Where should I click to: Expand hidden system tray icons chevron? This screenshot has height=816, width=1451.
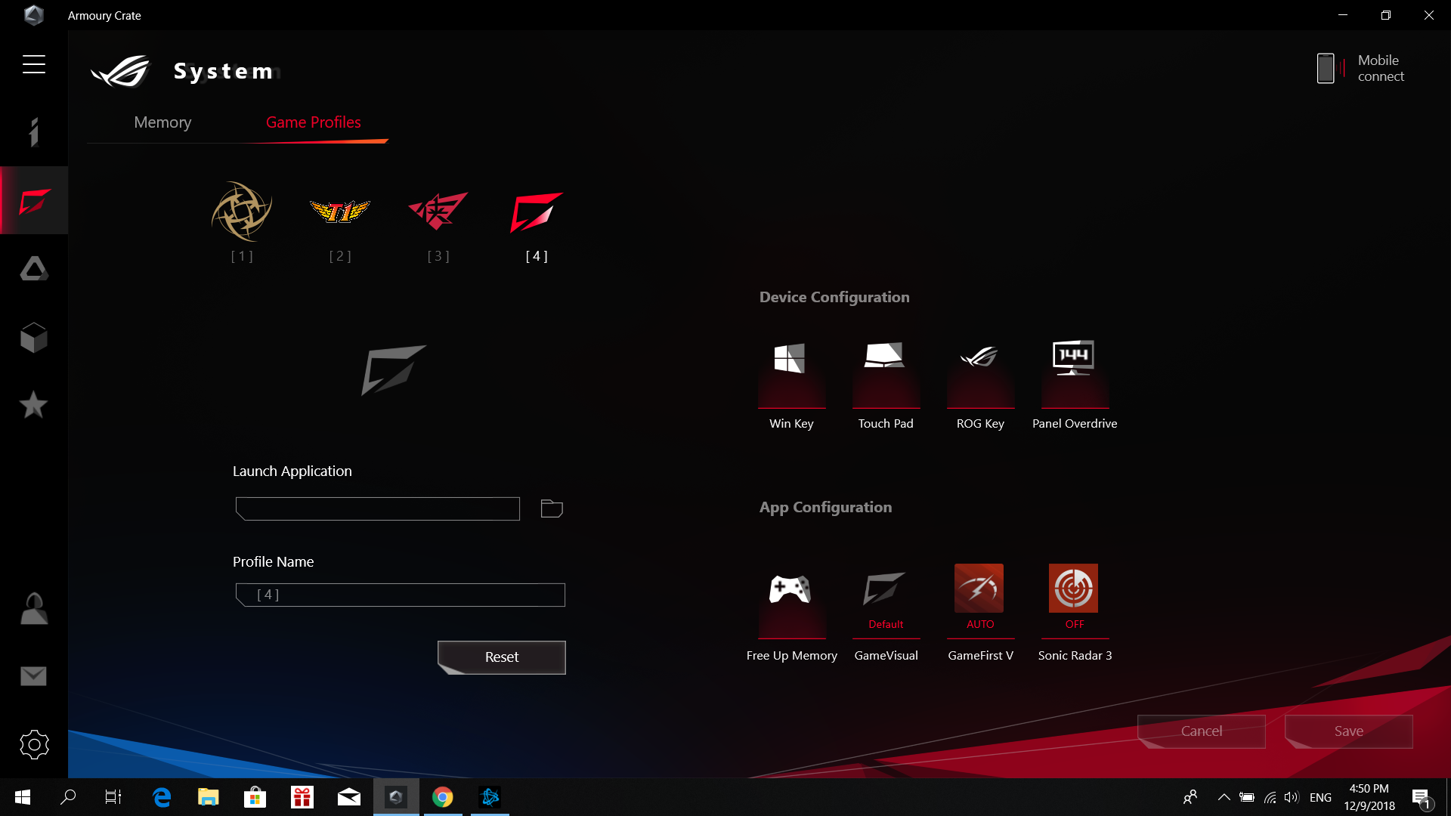coord(1224,797)
